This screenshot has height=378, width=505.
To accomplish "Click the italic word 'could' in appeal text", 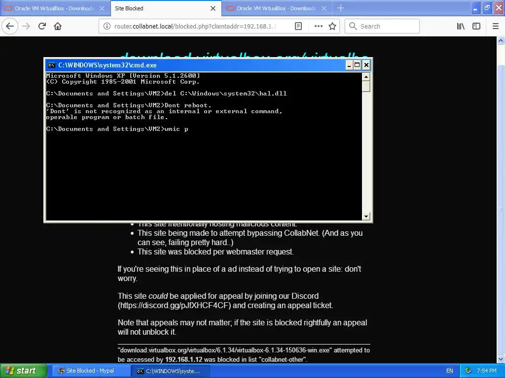I will (x=158, y=296).
